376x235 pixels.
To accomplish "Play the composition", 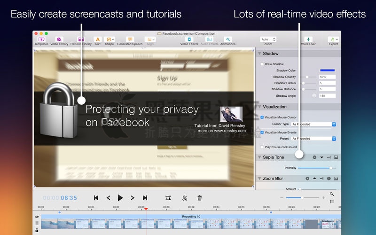I will pyautogui.click(x=120, y=198).
